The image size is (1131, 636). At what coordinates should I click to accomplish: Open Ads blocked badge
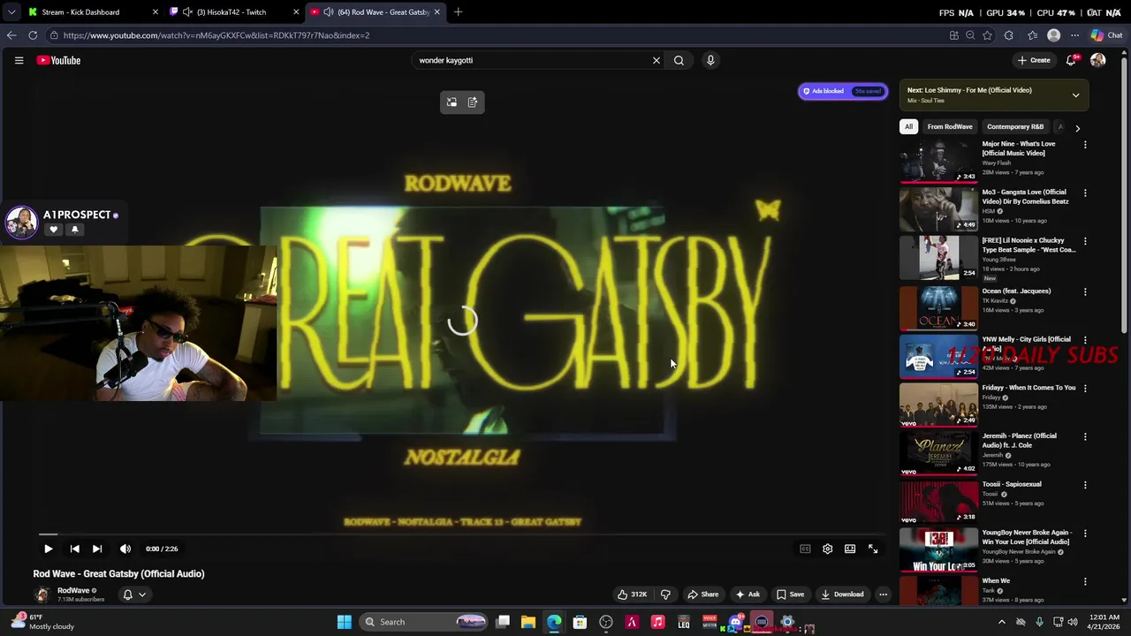tap(843, 91)
